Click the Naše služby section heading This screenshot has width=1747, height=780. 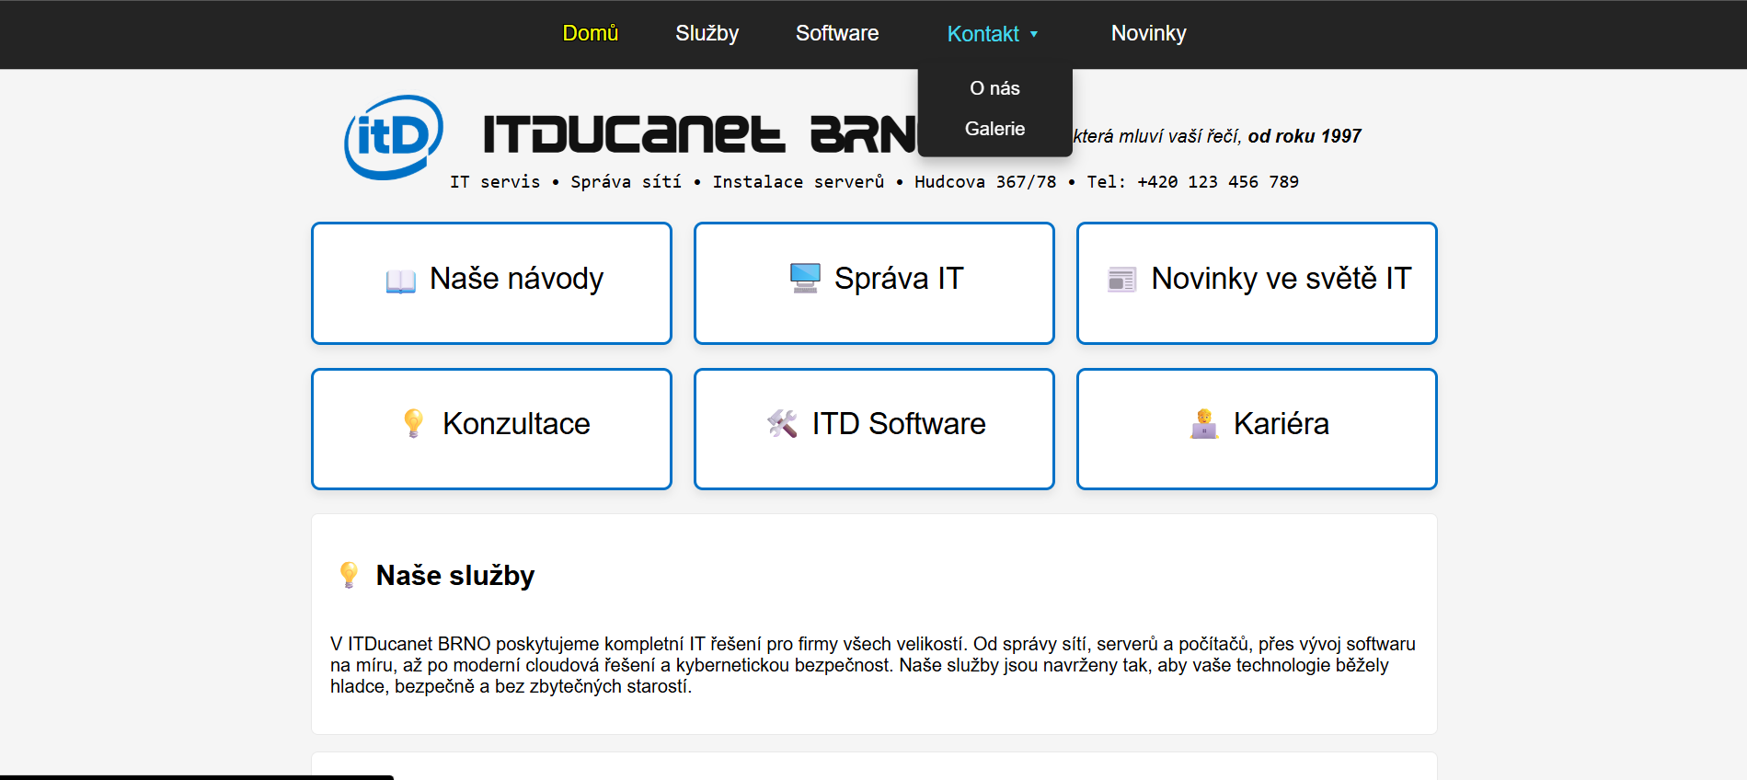tap(454, 576)
